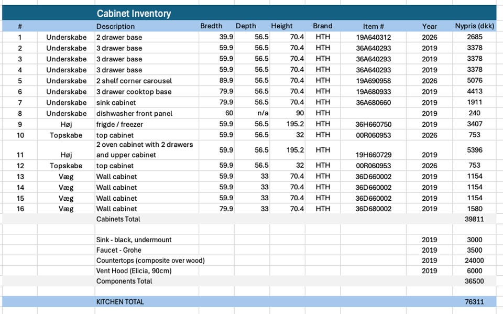503x314 pixels.
Task: Select year "2026" in row 5
Action: click(x=429, y=81)
